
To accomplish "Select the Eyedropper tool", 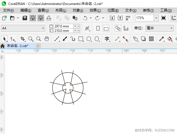I will pyautogui.click(x=162, y=39).
